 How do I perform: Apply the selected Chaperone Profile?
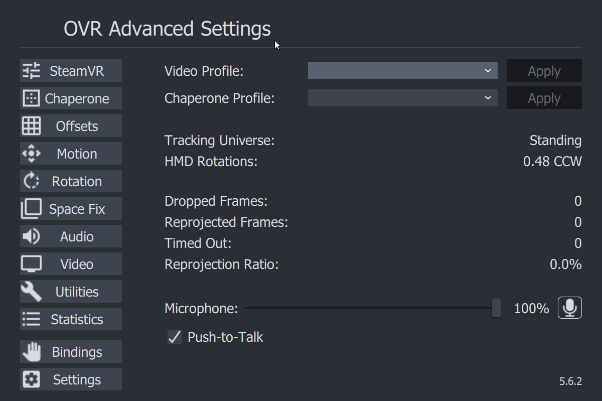click(x=544, y=98)
